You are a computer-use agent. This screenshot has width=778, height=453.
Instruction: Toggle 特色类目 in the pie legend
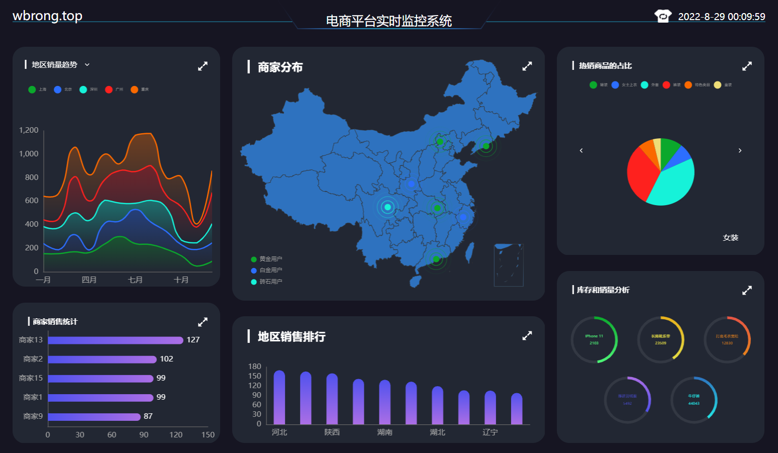click(697, 85)
